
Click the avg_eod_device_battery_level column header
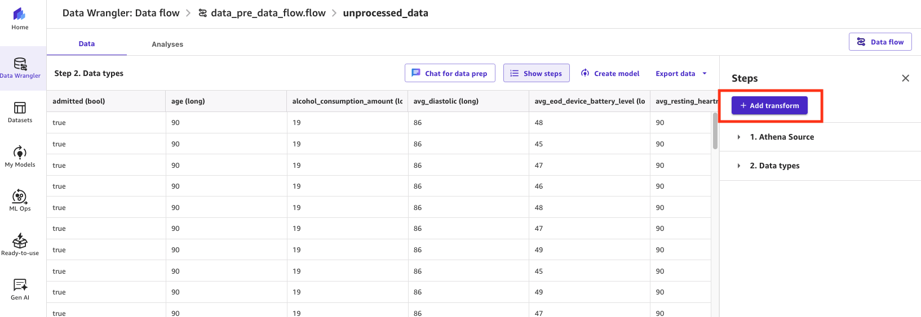click(590, 101)
